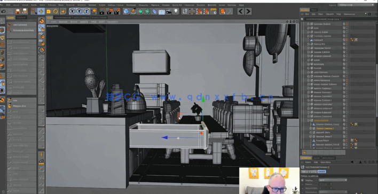Viewport: 378px width, 194px height.
Task: Expand the lower orange-highlighted child object
Action: 311,128
